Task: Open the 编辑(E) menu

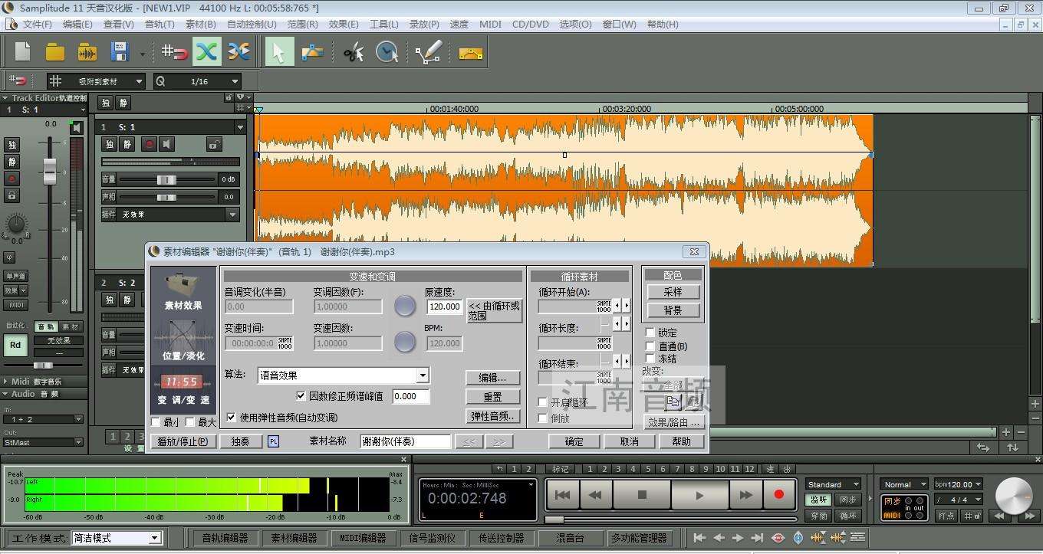Action: (x=77, y=24)
